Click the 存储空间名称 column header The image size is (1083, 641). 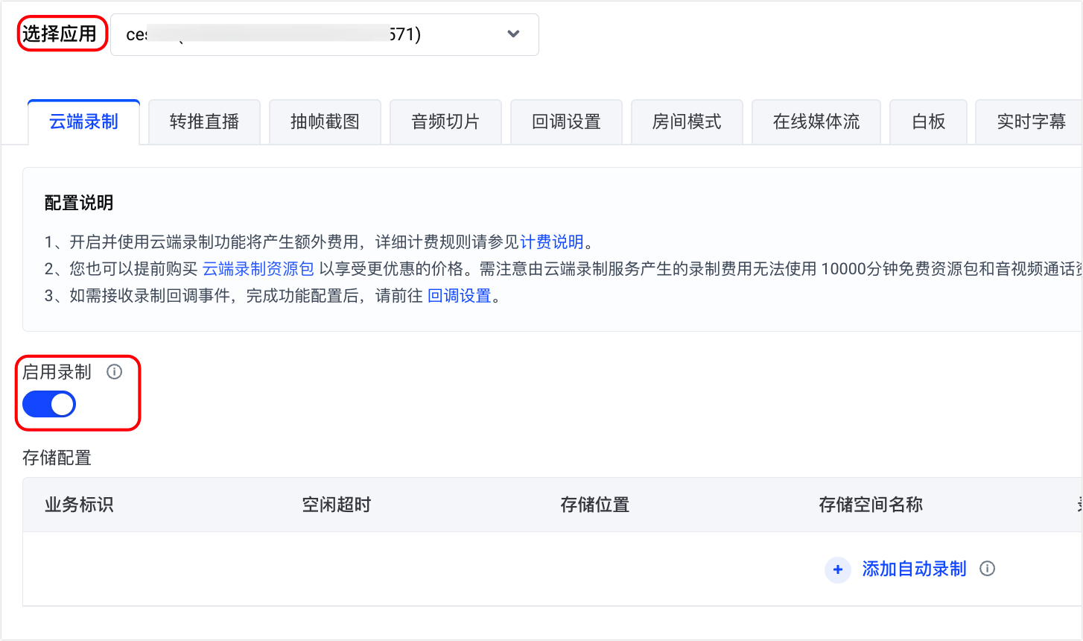click(x=871, y=505)
